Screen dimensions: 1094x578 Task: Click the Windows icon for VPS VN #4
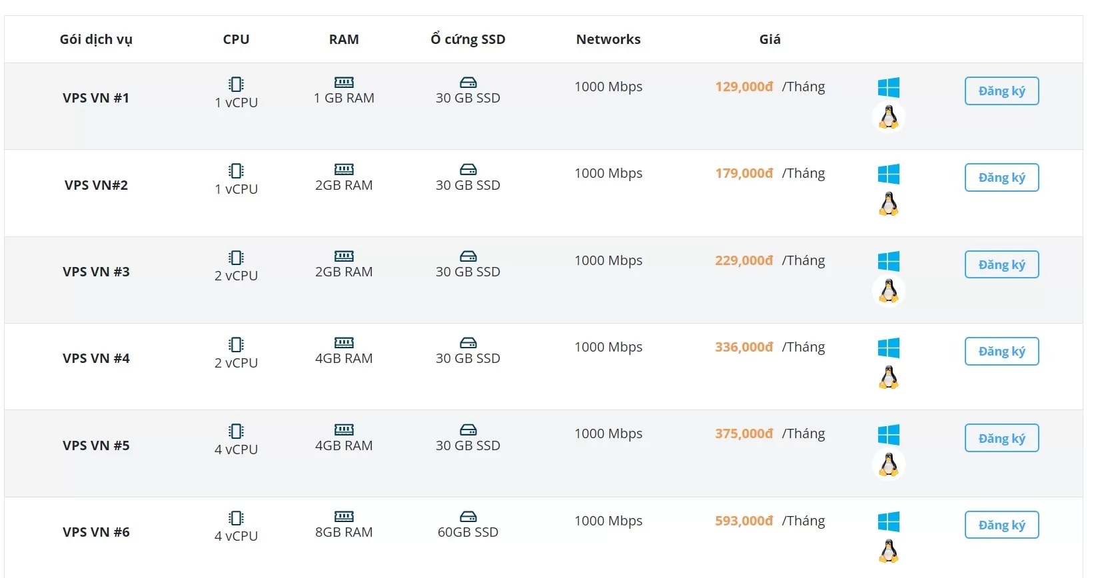point(888,348)
